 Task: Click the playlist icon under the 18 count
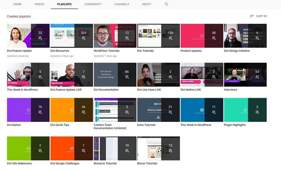[x=127, y=150]
